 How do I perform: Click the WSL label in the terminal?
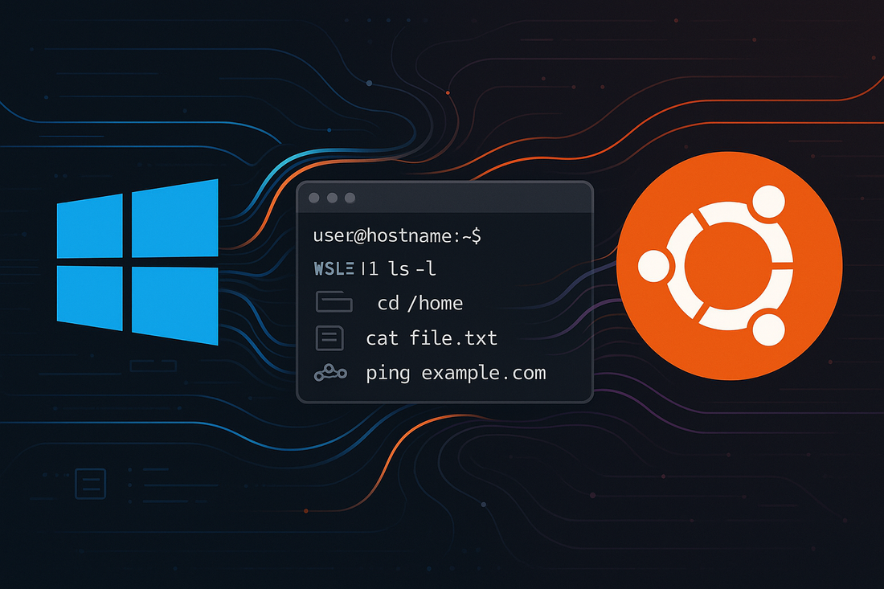[331, 268]
